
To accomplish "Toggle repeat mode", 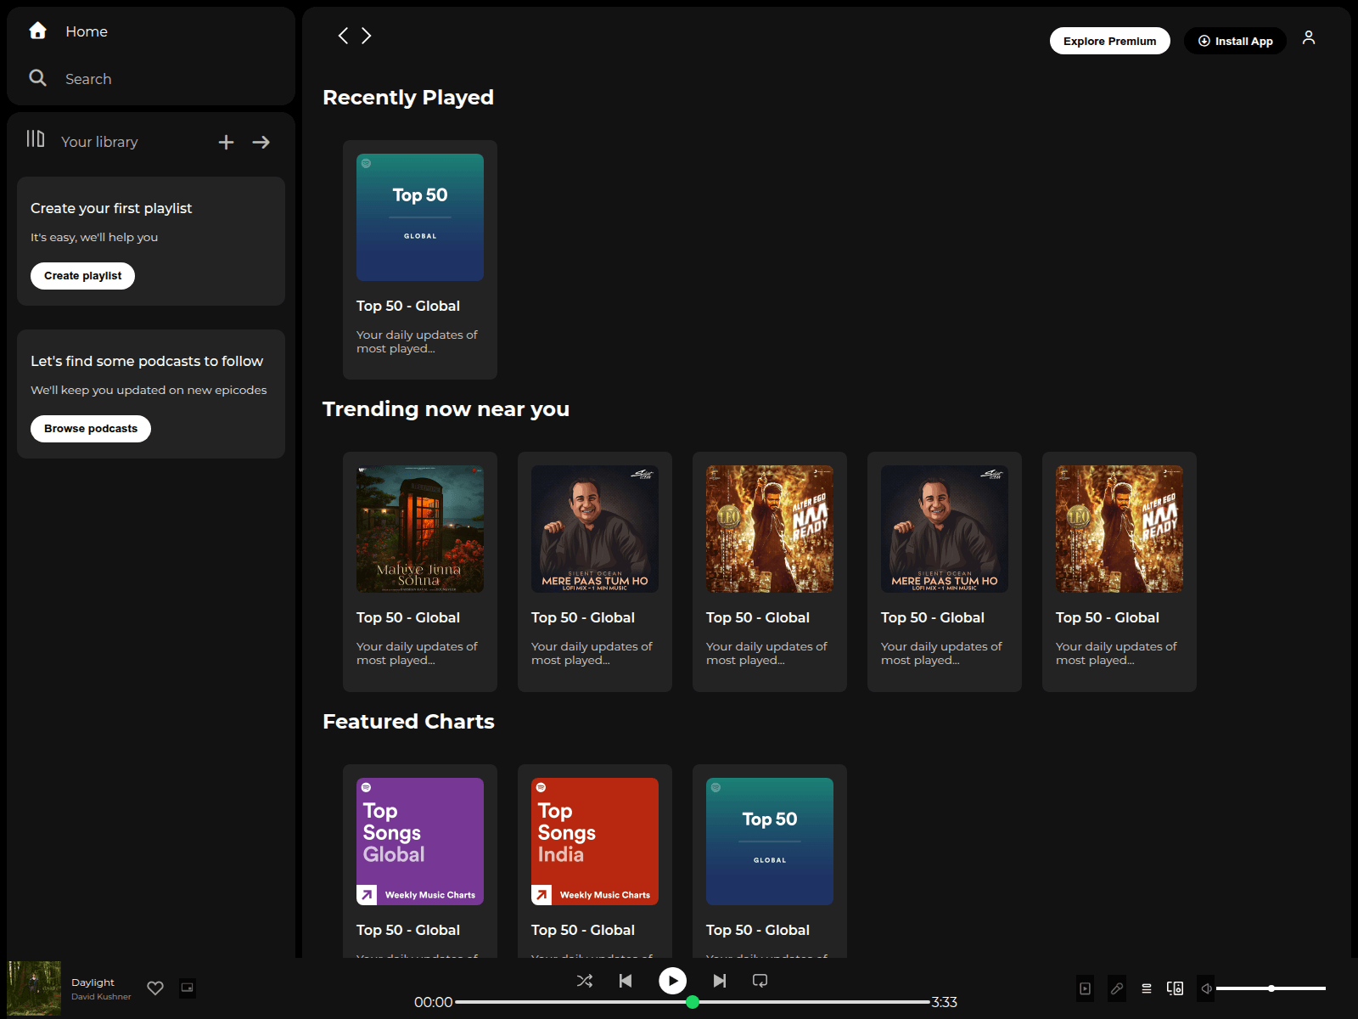I will click(x=760, y=981).
